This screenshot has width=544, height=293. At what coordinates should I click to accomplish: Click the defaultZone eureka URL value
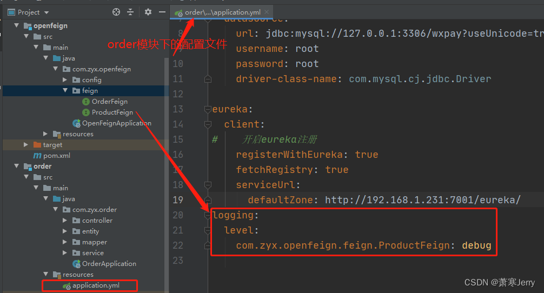click(x=422, y=200)
